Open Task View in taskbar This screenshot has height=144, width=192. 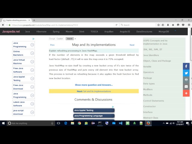[x=58, y=123]
